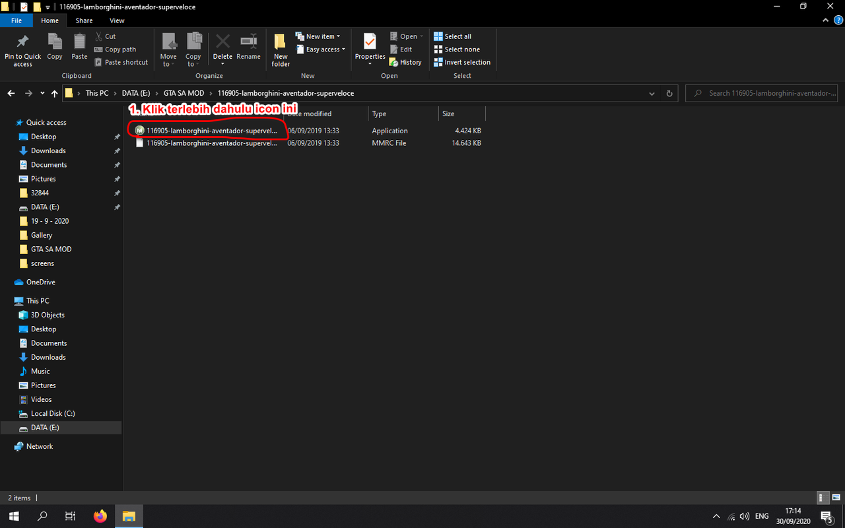Click the Back navigation arrow

tap(11, 93)
